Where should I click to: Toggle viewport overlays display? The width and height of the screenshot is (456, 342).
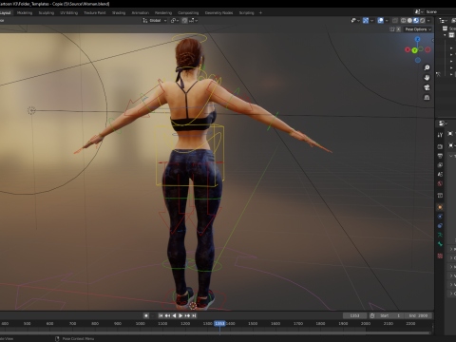381,20
